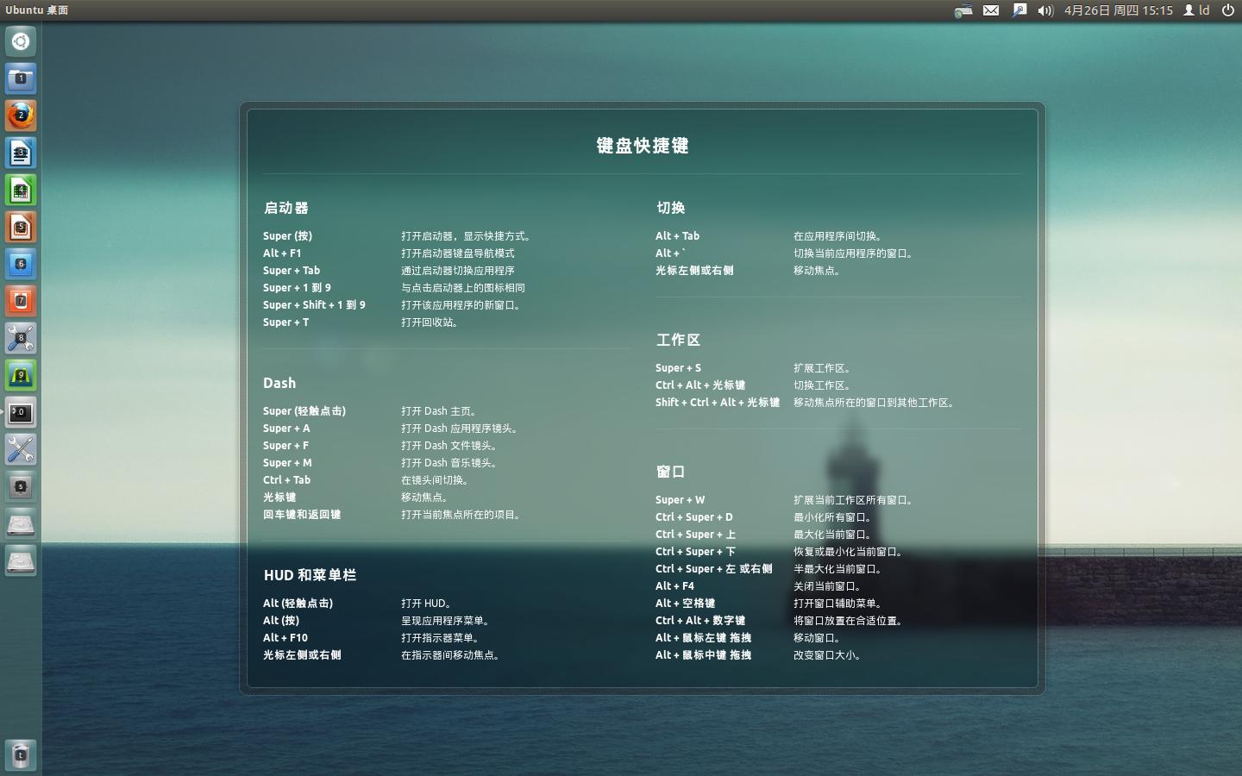Expand the sound volume indicator menu
The image size is (1242, 776).
[1045, 10]
